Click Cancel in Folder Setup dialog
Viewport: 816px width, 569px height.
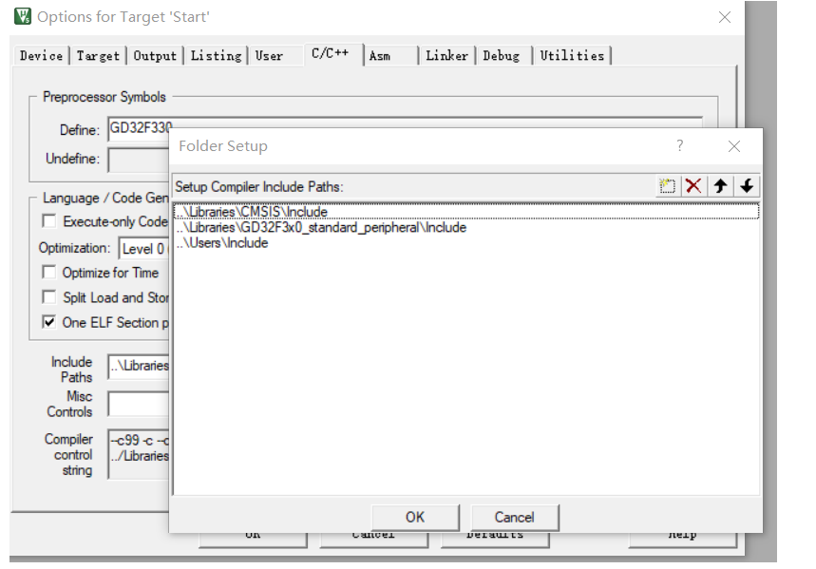tap(514, 517)
